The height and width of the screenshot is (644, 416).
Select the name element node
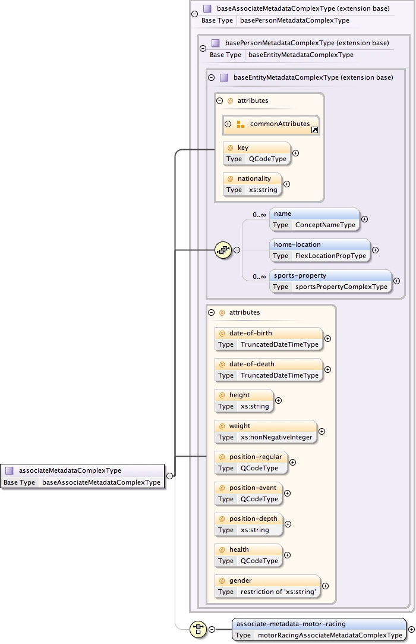[x=314, y=219]
